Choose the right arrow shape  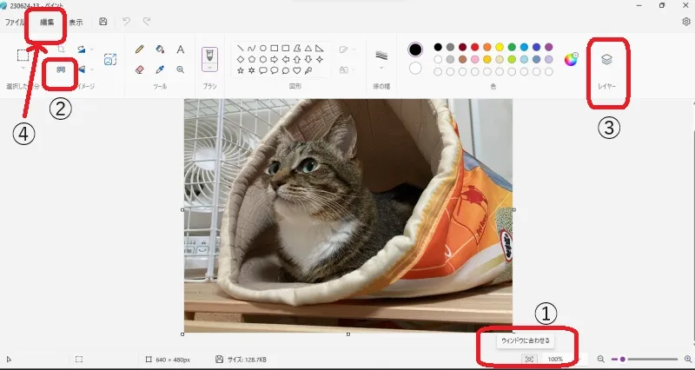pos(275,59)
